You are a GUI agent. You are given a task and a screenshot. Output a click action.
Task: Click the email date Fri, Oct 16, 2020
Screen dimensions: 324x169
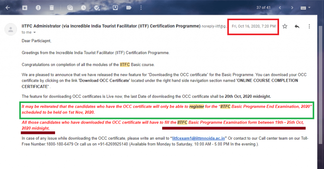click(253, 26)
